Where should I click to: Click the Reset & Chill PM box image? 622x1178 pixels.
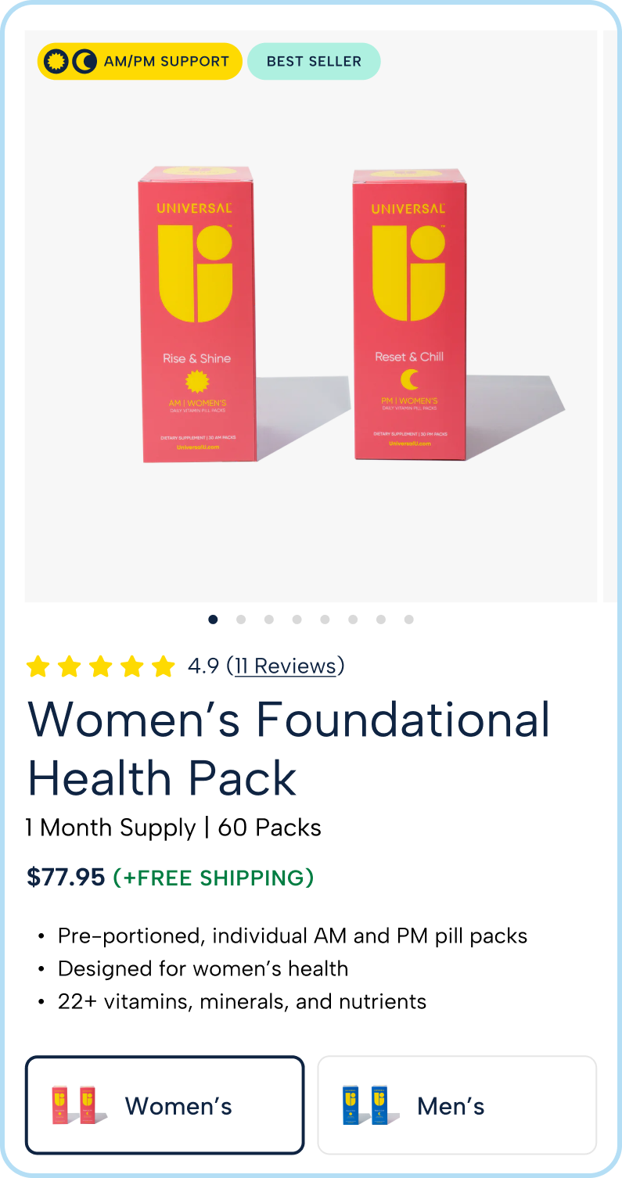[x=409, y=314]
